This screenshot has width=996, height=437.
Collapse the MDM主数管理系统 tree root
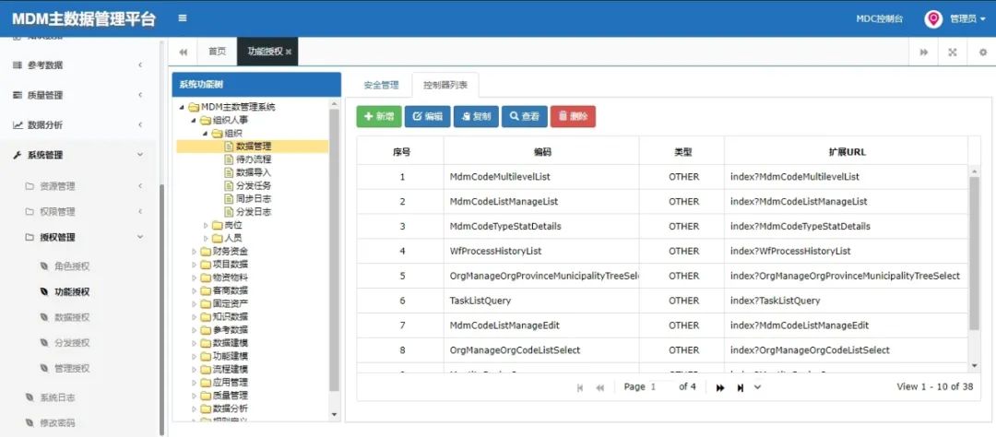[x=182, y=107]
